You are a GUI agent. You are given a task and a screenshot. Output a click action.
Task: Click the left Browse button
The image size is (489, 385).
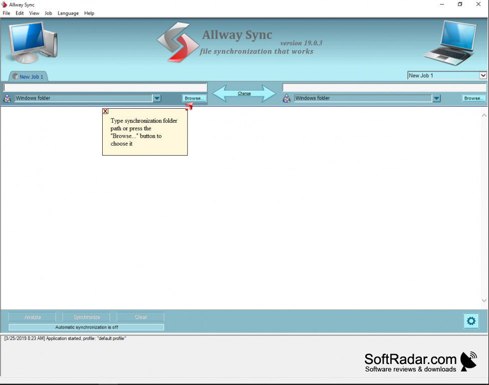point(194,98)
